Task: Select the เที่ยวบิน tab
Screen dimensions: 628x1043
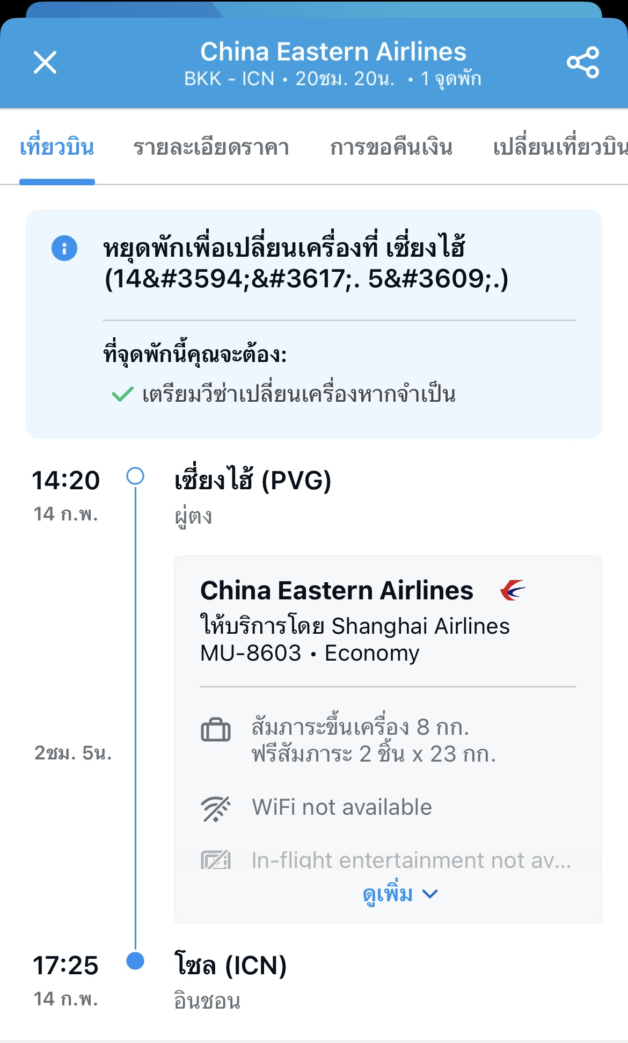Action: pos(57,147)
